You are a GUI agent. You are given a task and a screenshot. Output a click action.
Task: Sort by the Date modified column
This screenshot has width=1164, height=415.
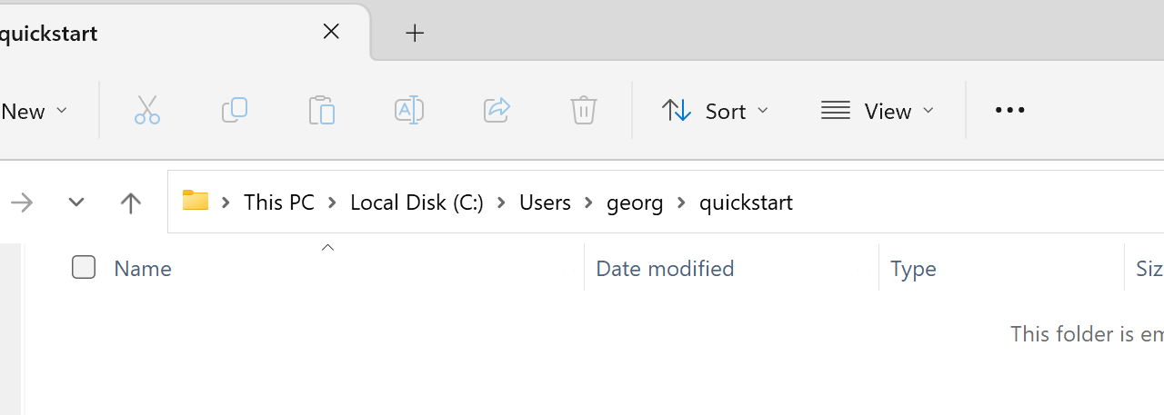pyautogui.click(x=665, y=269)
